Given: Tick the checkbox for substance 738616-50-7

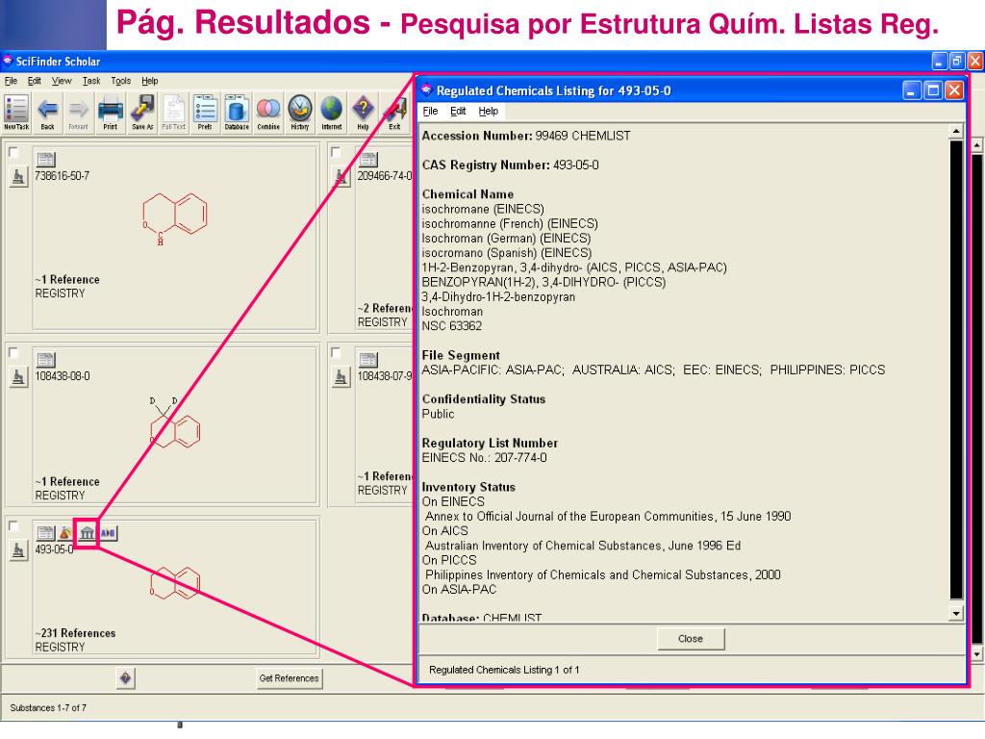Looking at the screenshot, I should point(13,152).
